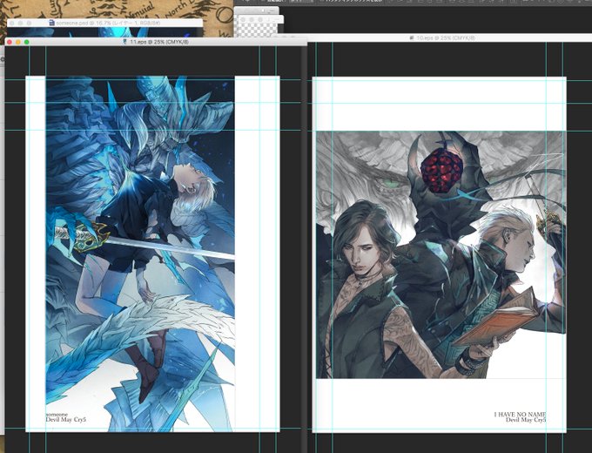The width and height of the screenshot is (592, 453).
Task: Click 'Devil May Cry5' text in 11.eps page
Action: point(65,419)
